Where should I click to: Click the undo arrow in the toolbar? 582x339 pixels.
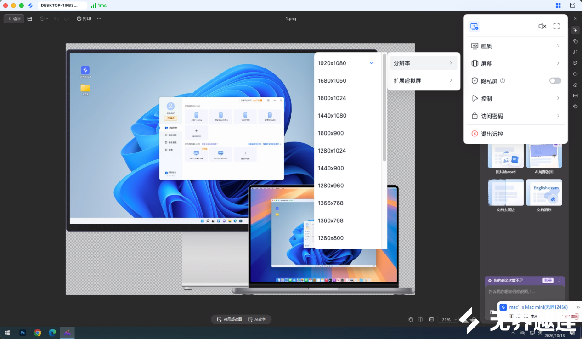(x=57, y=19)
